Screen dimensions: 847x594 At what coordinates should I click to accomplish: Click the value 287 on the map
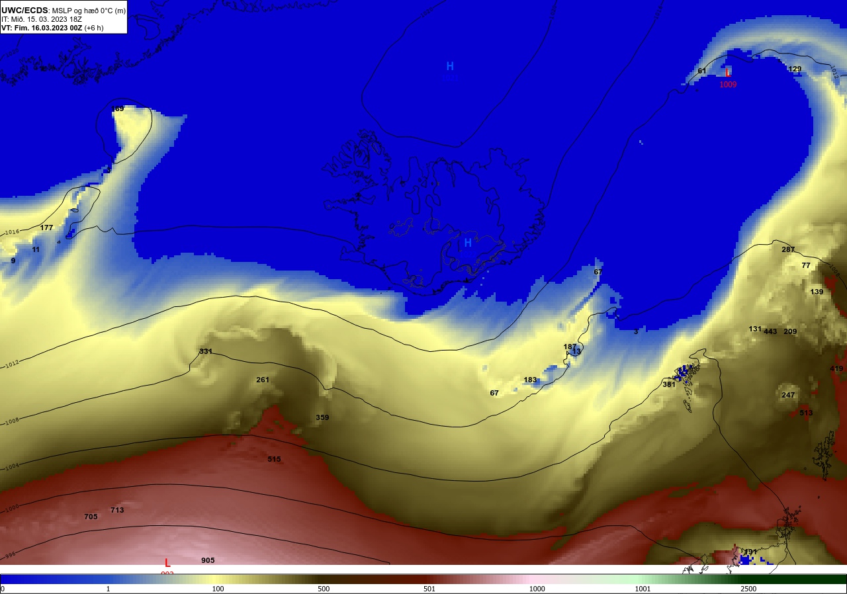click(x=788, y=249)
